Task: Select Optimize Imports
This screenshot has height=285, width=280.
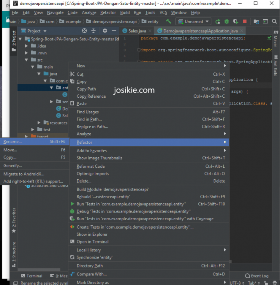Action: pyautogui.click(x=149, y=174)
